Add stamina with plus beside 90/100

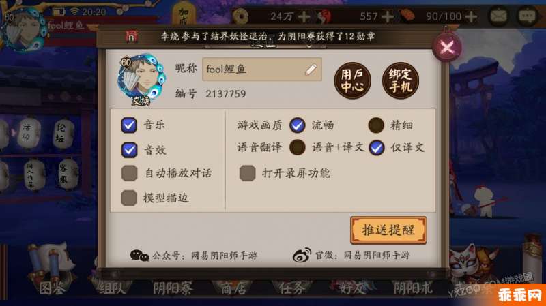[x=471, y=16]
